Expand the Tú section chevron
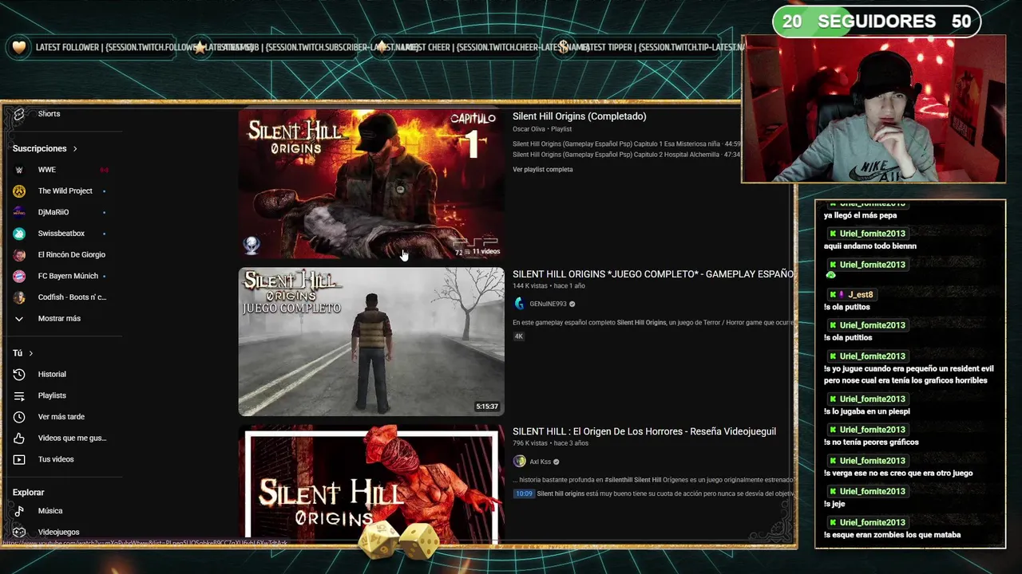The height and width of the screenshot is (574, 1022). pyautogui.click(x=31, y=353)
